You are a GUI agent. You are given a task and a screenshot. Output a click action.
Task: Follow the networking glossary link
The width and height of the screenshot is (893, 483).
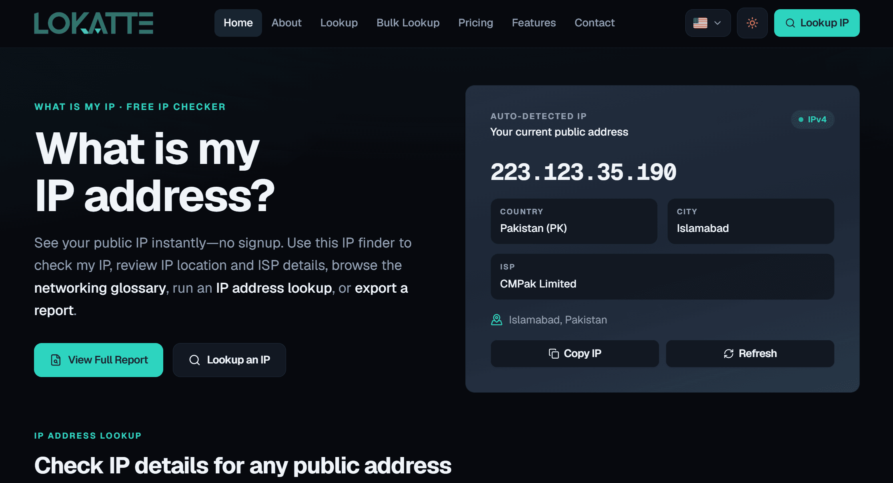tap(100, 288)
